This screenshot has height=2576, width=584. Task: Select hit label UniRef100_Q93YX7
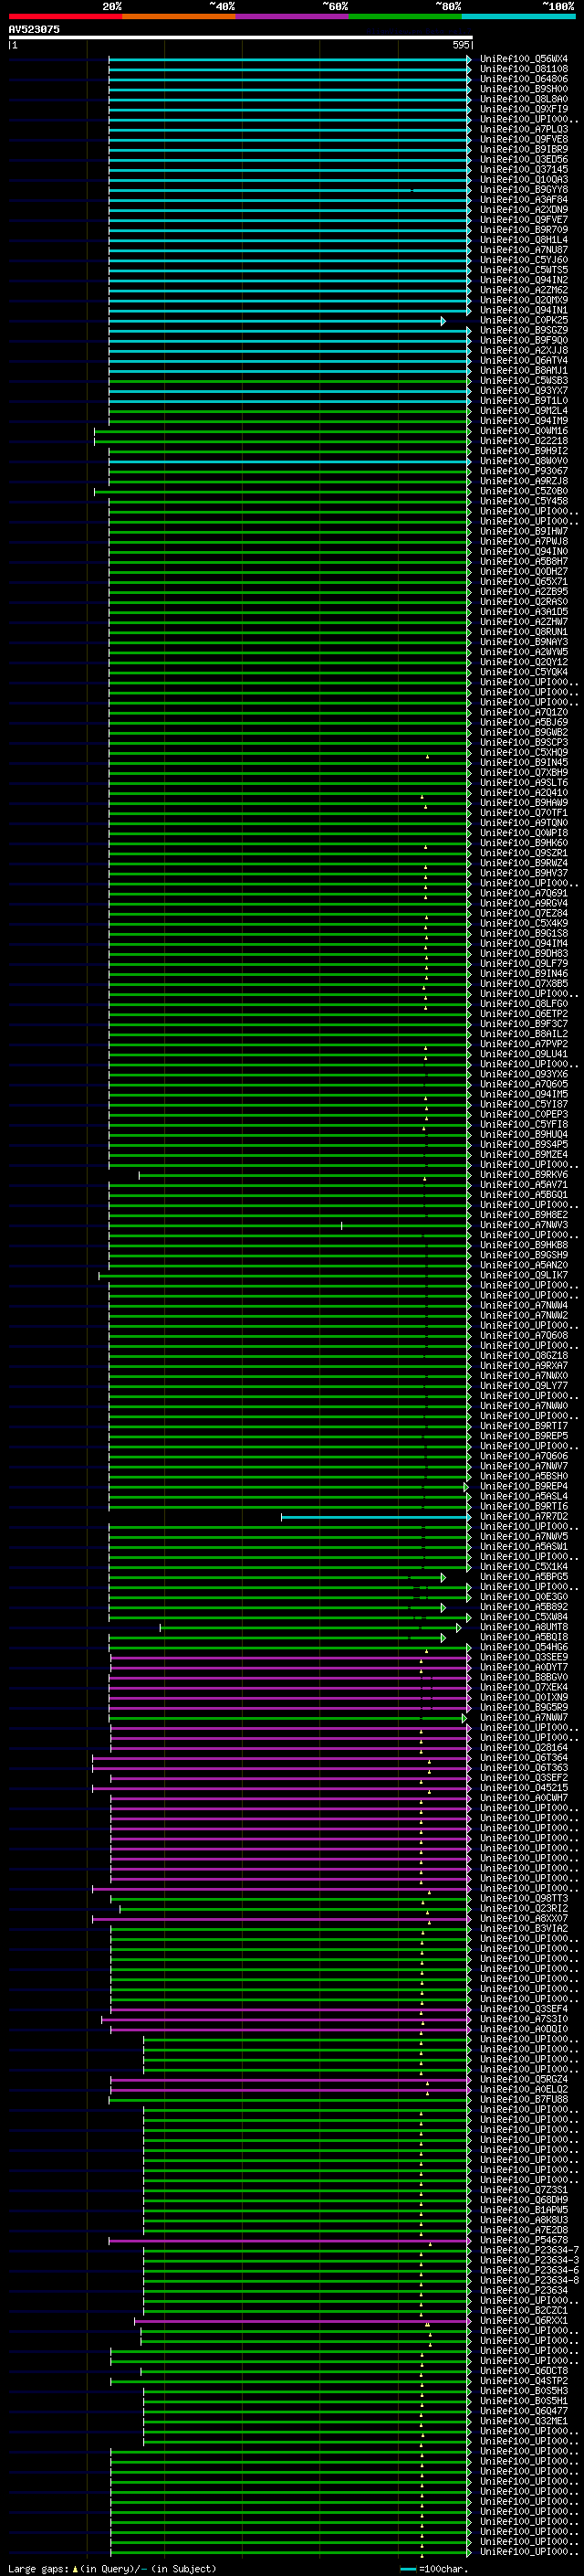point(524,391)
